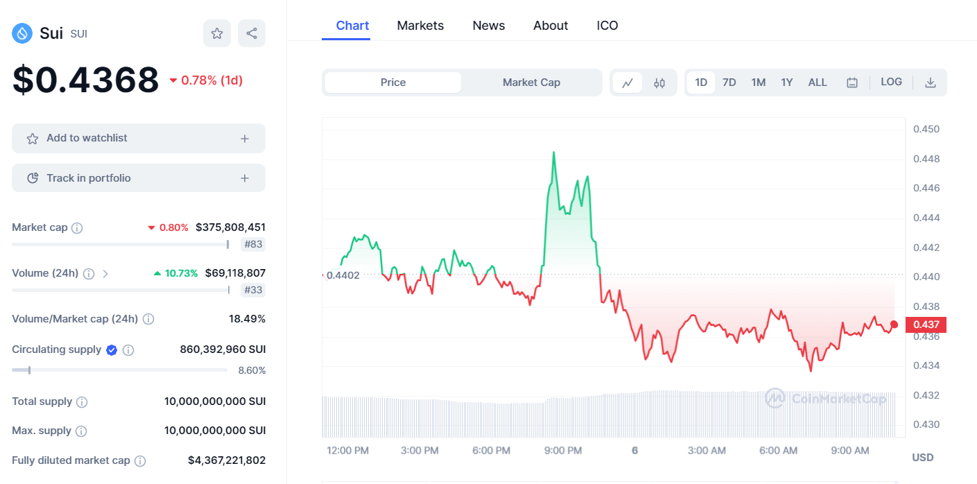Set chart range to 1M
Image resolution: width=977 pixels, height=484 pixels.
click(x=759, y=83)
